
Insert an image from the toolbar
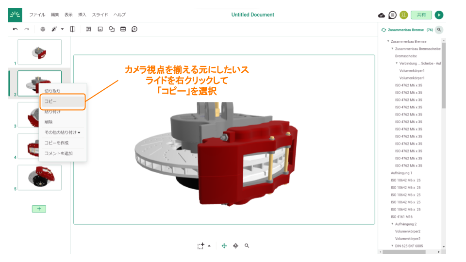click(100, 29)
